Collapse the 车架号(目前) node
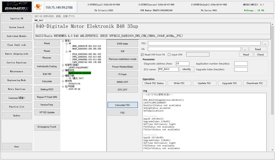This screenshot has height=160, width=275. (x=63, y=65)
